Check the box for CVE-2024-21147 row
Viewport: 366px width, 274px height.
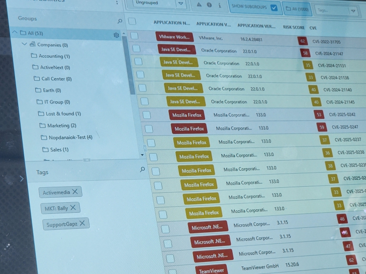[x=136, y=49]
